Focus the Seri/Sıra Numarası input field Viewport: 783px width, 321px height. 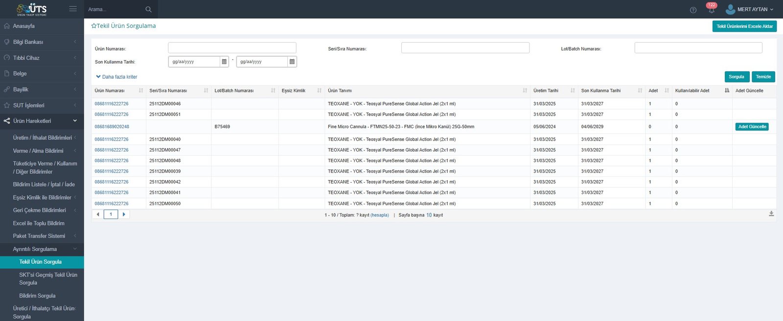tap(465, 47)
